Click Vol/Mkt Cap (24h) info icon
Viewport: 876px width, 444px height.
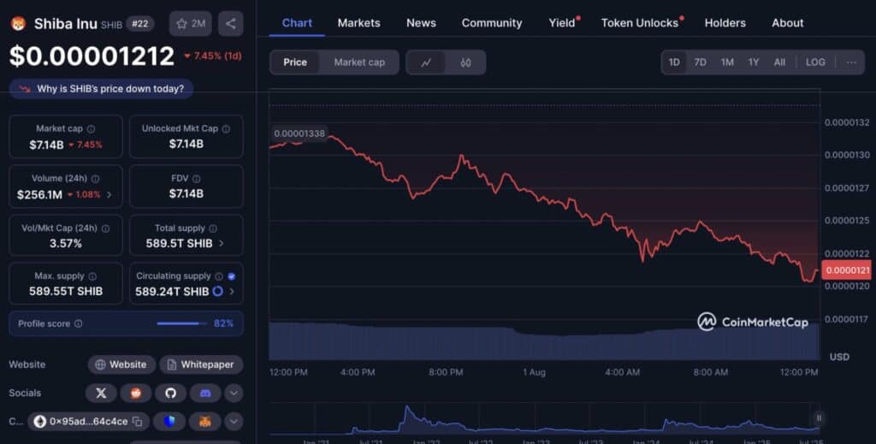pyautogui.click(x=105, y=228)
